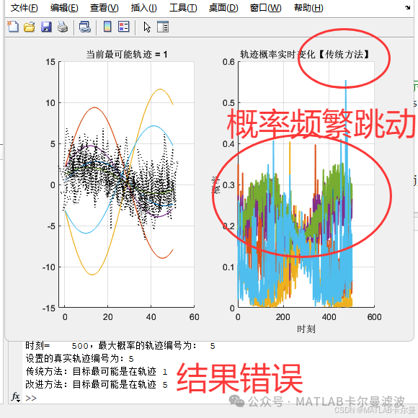The image size is (418, 418).
Task: Click the output line 传统方法: 目标最可能是在轨迹 1
Action: click(x=97, y=371)
